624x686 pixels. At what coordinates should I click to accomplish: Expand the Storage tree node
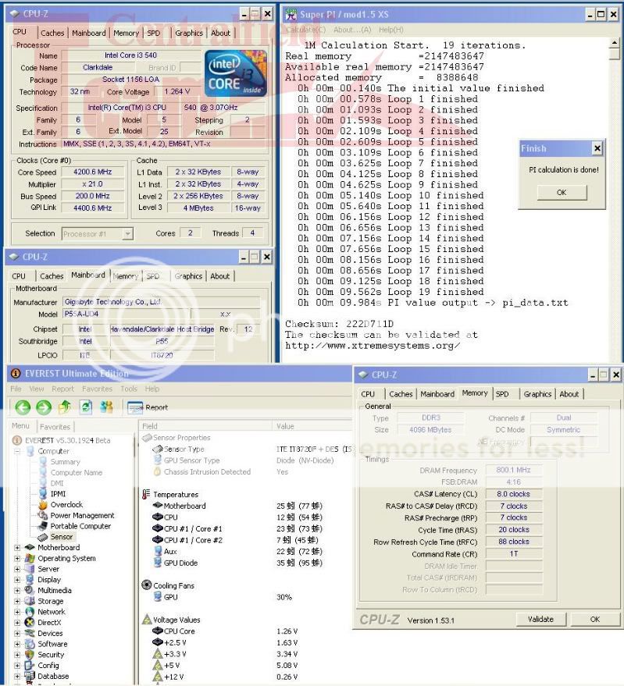(x=17, y=601)
